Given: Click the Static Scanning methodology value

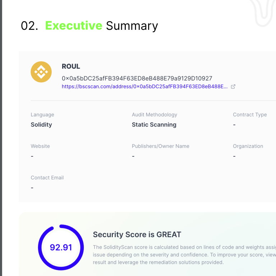Looking at the screenshot, I should point(154,125).
